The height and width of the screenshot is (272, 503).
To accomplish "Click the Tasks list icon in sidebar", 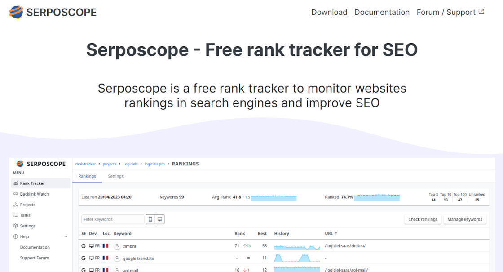I will click(x=16, y=215).
